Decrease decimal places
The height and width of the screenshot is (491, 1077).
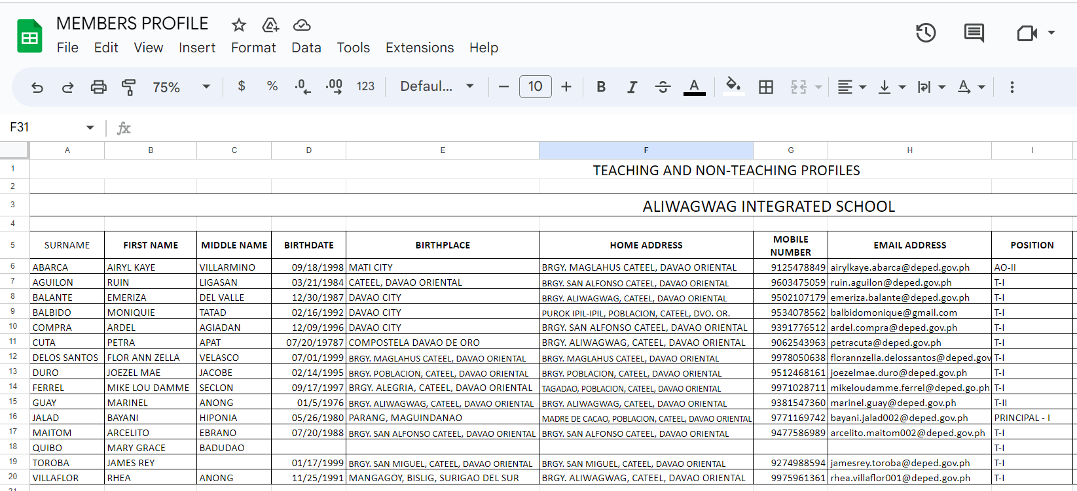click(302, 87)
